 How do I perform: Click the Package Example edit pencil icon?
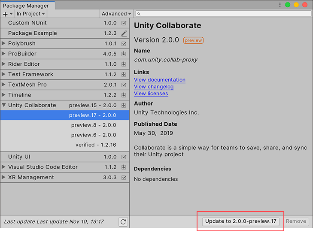(124, 33)
